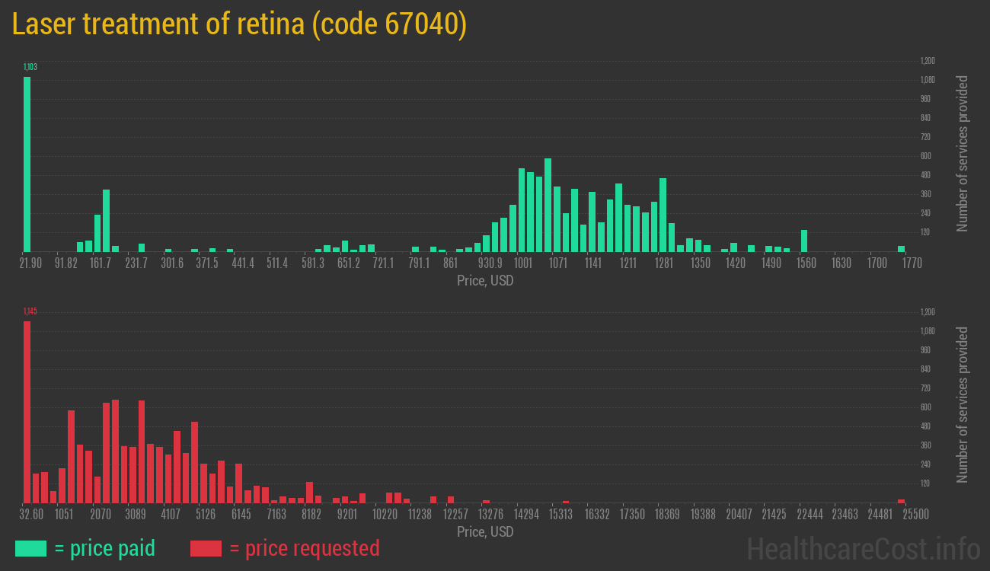Click bottom chart's 'Number of services provided' axis title
990x571 pixels.
(963, 404)
